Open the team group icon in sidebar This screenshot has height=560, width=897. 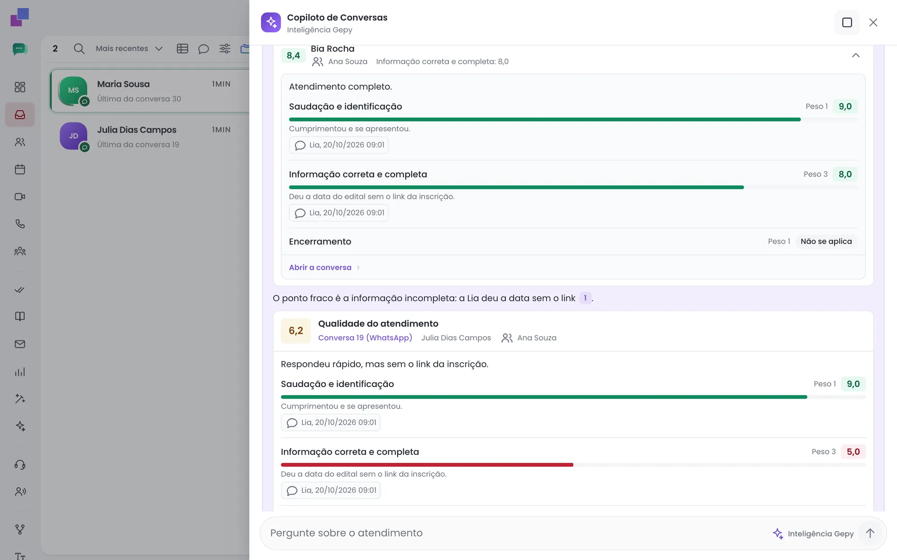20,251
